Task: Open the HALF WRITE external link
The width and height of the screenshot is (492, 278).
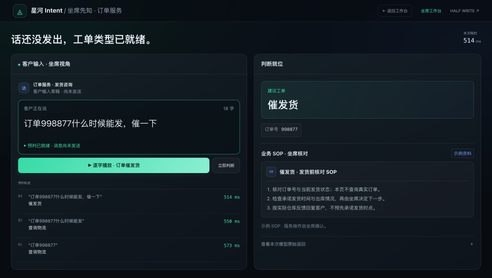Action: 464,11
